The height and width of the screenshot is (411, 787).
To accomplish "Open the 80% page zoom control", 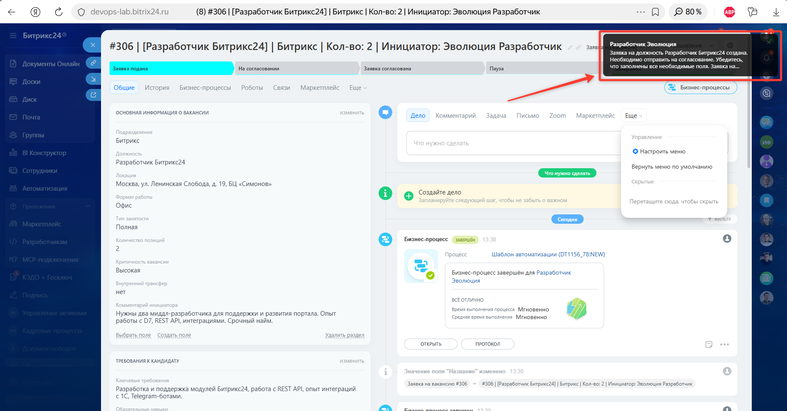I will 688,12.
